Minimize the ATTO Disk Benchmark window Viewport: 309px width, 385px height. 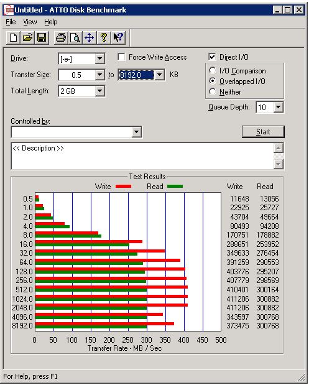[x=277, y=10]
